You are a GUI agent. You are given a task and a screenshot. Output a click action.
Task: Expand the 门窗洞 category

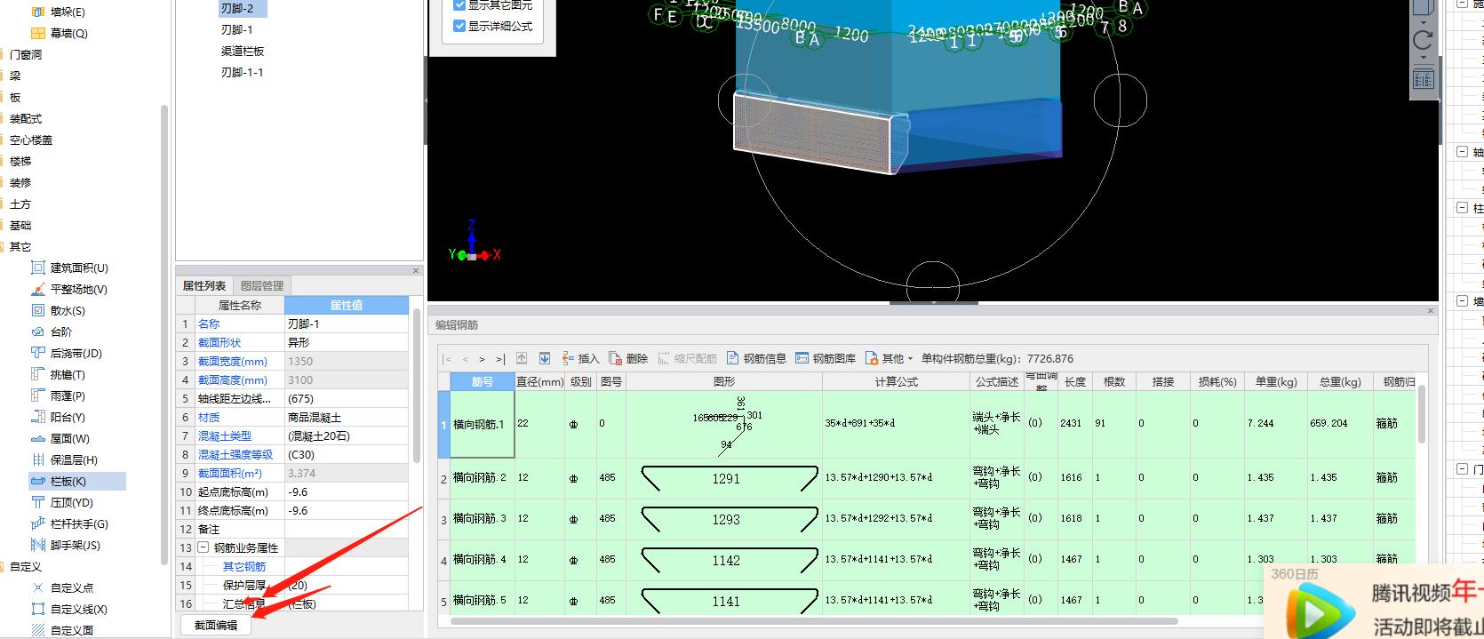(26, 54)
